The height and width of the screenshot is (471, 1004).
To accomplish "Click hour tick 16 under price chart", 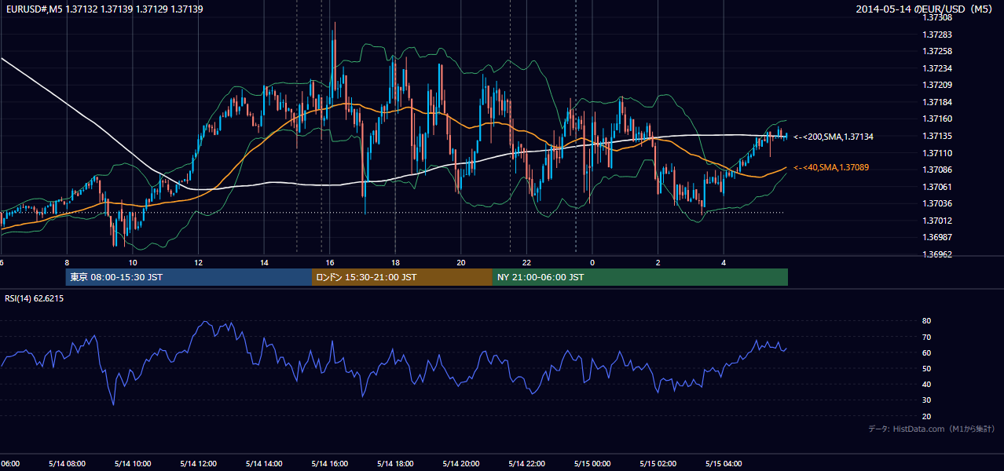I will pyautogui.click(x=330, y=263).
